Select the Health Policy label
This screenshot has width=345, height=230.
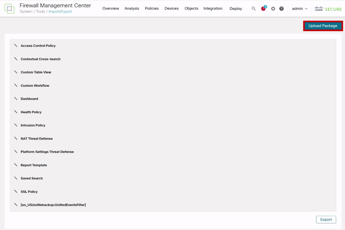click(x=31, y=112)
